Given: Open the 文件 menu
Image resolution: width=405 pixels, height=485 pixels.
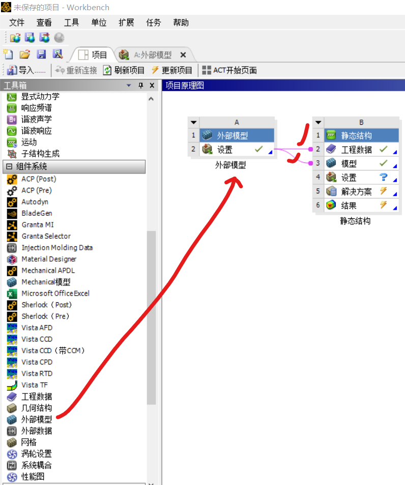Looking at the screenshot, I should pyautogui.click(x=17, y=22).
